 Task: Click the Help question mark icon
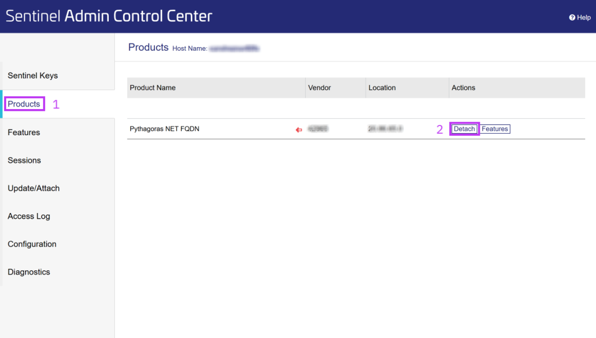click(x=572, y=17)
